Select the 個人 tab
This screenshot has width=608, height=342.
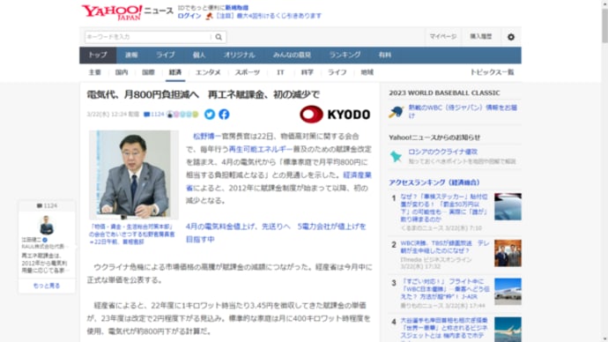pyautogui.click(x=199, y=55)
